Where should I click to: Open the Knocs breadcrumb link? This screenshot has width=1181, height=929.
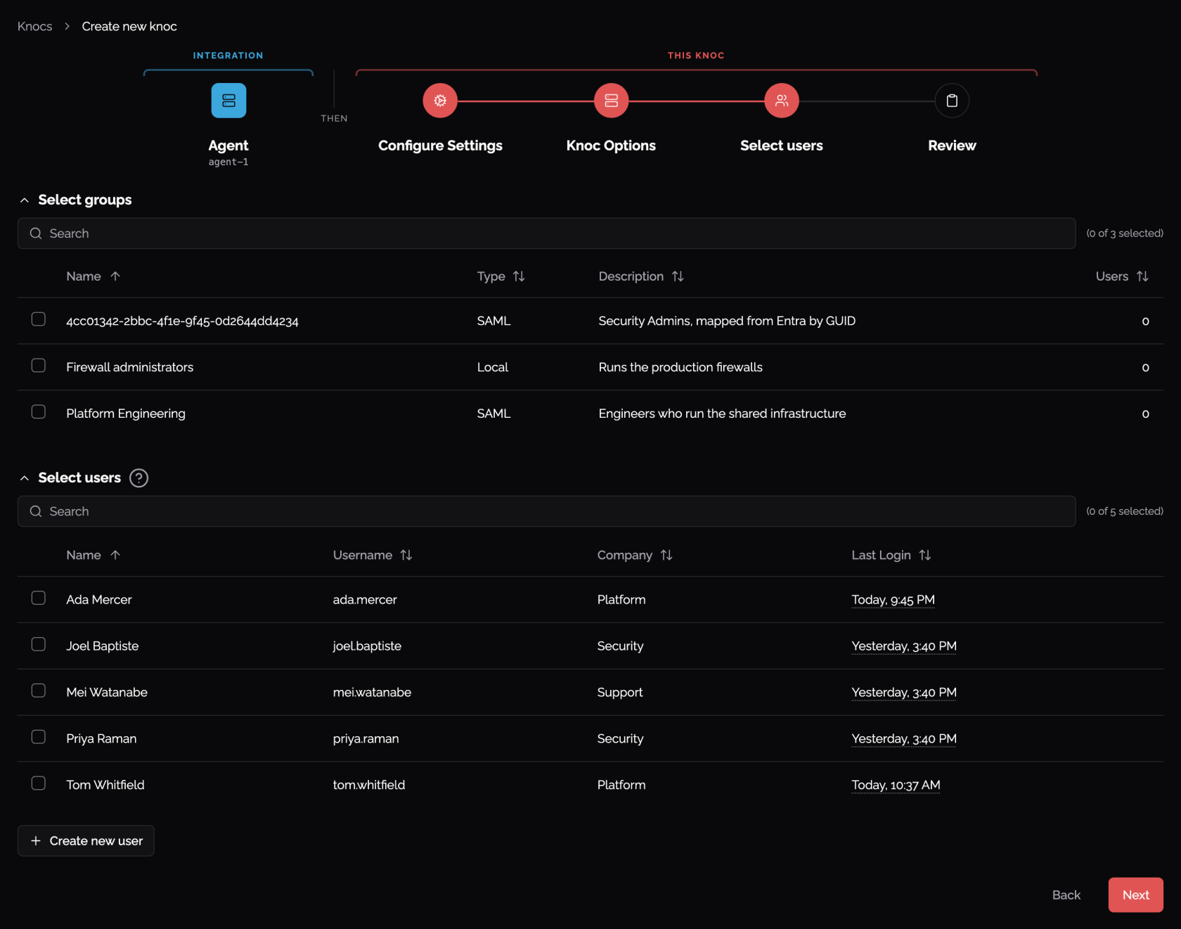click(x=35, y=26)
